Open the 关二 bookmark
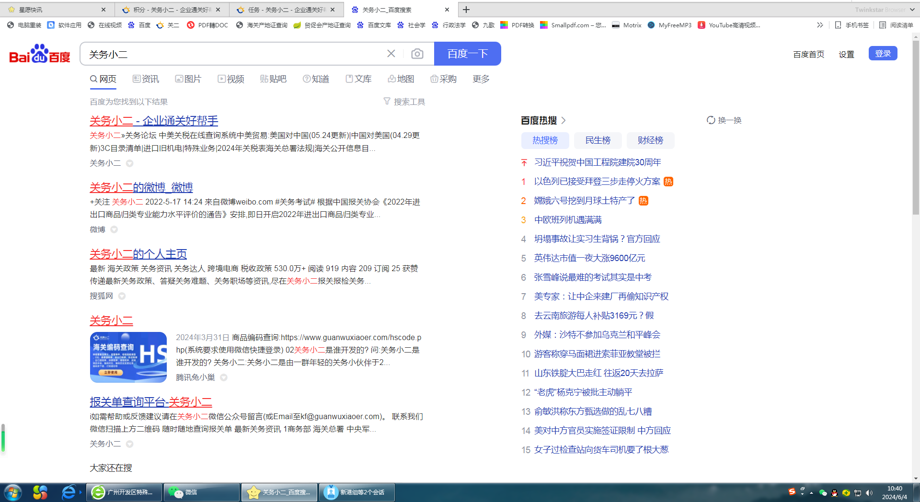Viewport: 920px width, 502px height. tap(168, 25)
